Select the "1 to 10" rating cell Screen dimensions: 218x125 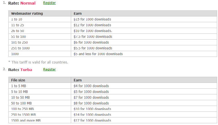[x=17, y=19]
